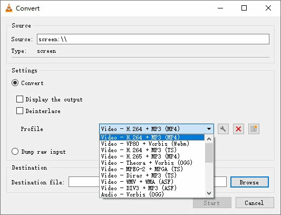281x215 pixels.
Task: Click scroll up arrow in profile list
Action: click(209, 139)
